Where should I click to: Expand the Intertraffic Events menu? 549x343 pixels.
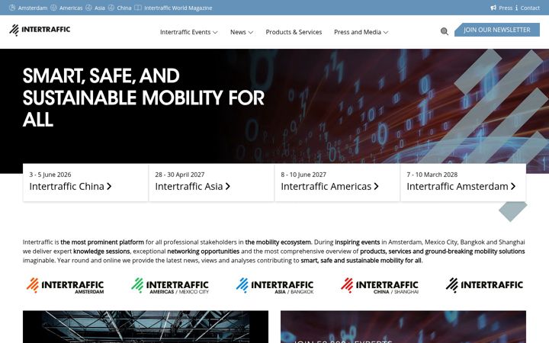[x=189, y=32]
